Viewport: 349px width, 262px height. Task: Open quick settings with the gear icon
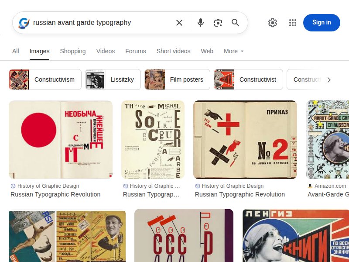(x=273, y=23)
